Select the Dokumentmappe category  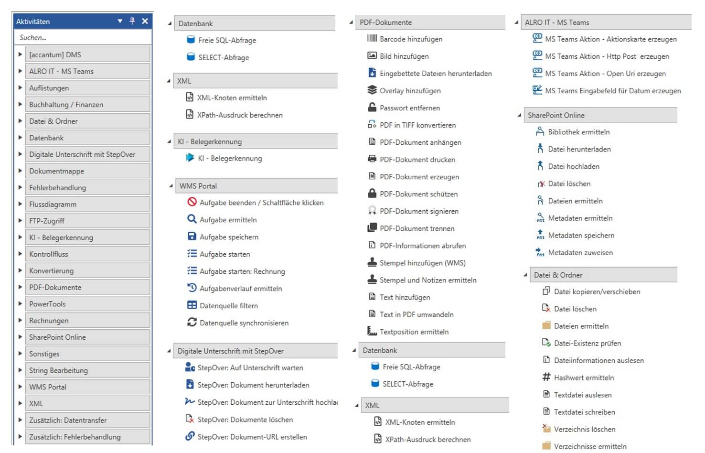coord(87,171)
